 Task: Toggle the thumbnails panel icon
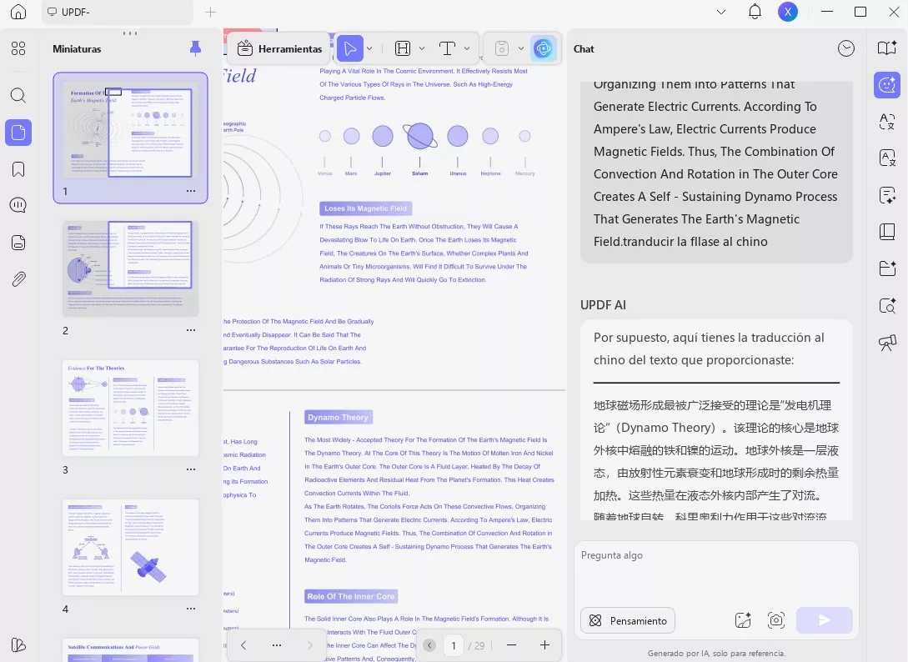pyautogui.click(x=18, y=133)
